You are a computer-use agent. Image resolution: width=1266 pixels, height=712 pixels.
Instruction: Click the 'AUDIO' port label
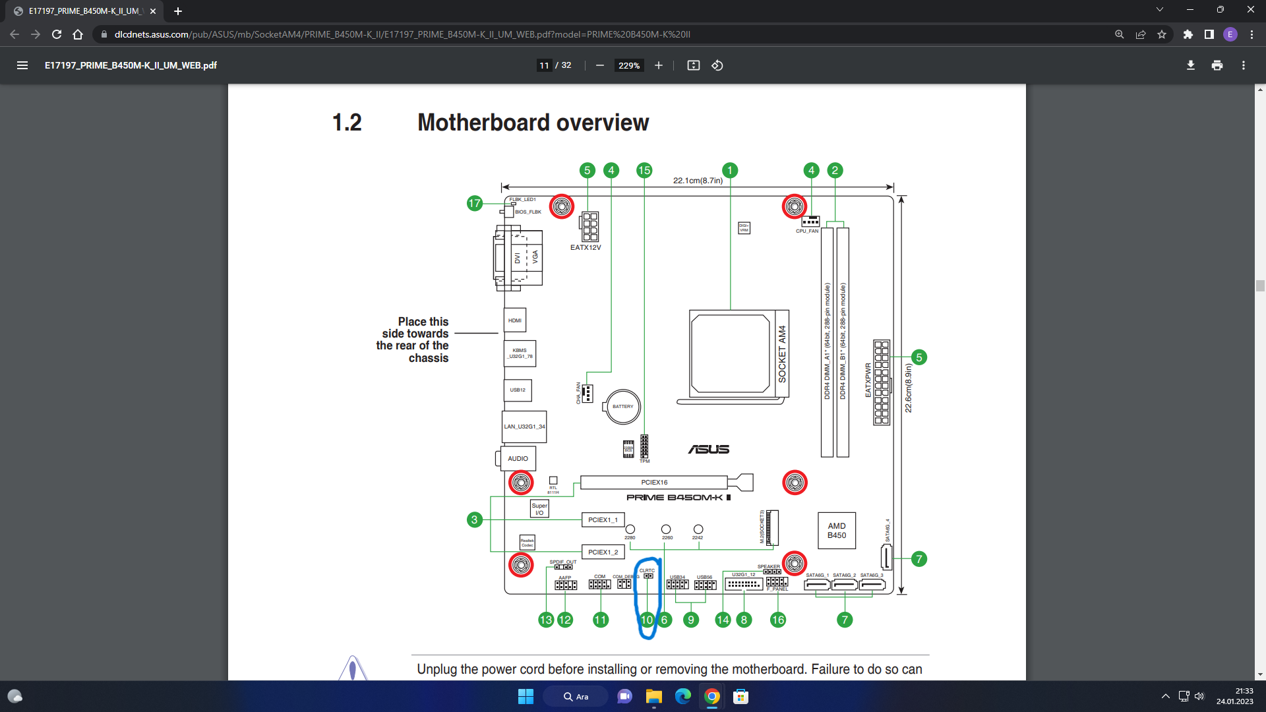click(x=518, y=459)
